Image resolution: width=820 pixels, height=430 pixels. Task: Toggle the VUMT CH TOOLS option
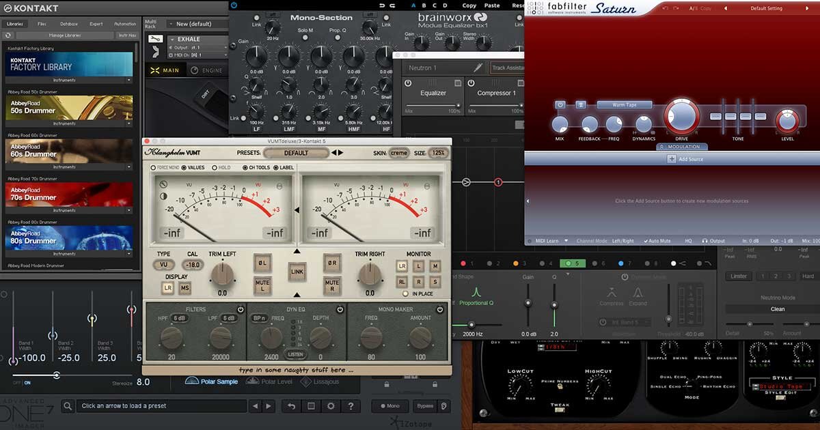tap(245, 167)
